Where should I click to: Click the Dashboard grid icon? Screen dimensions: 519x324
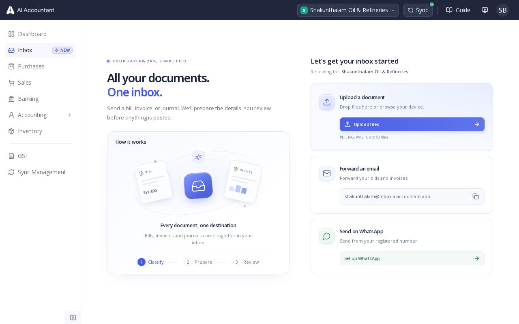point(11,34)
